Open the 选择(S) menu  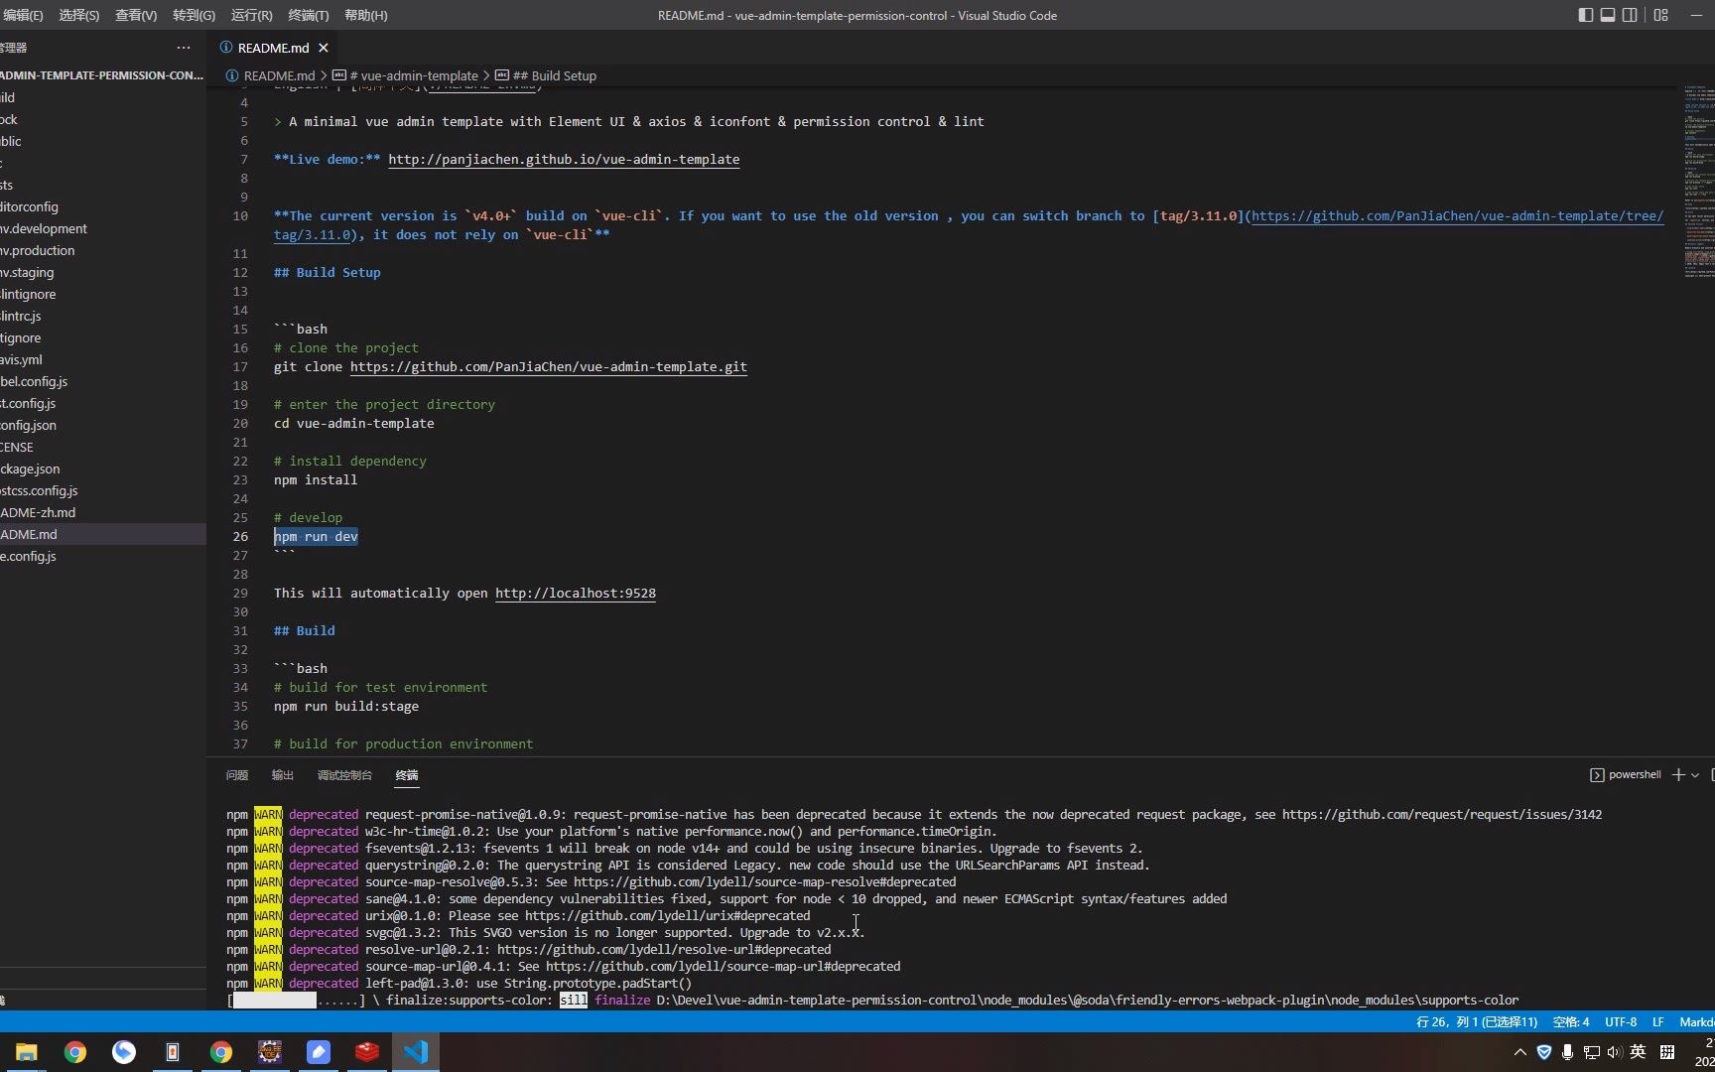click(x=79, y=15)
